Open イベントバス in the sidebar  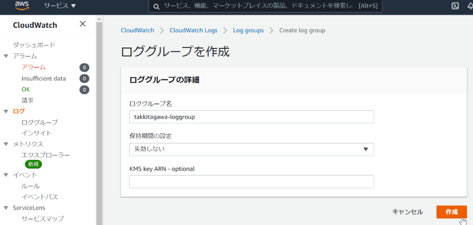pyautogui.click(x=39, y=197)
